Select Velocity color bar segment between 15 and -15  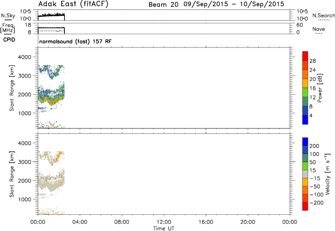[x=305, y=174]
